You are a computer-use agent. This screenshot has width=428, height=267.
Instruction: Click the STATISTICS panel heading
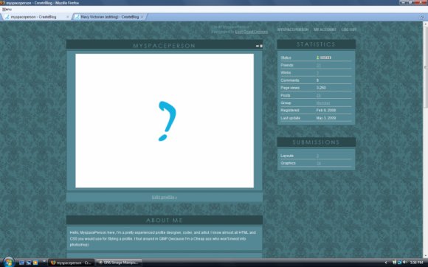(x=316, y=44)
